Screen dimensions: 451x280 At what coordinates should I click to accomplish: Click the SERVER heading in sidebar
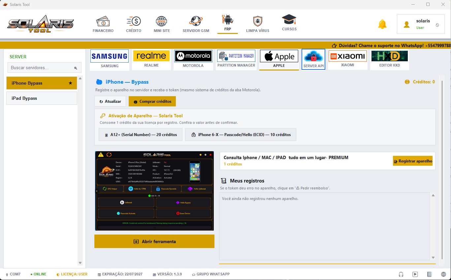pos(18,57)
